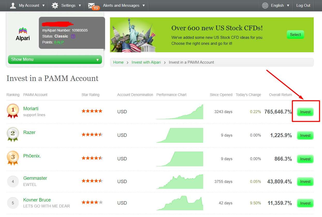Click the Account Denomination column header

[x=135, y=95]
